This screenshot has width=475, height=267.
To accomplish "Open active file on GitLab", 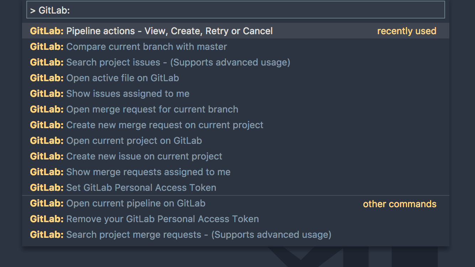I will tap(122, 78).
